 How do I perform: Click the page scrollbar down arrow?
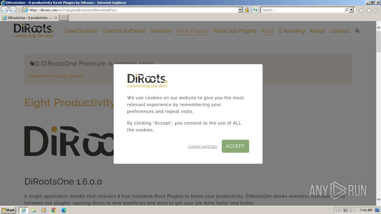(379, 199)
